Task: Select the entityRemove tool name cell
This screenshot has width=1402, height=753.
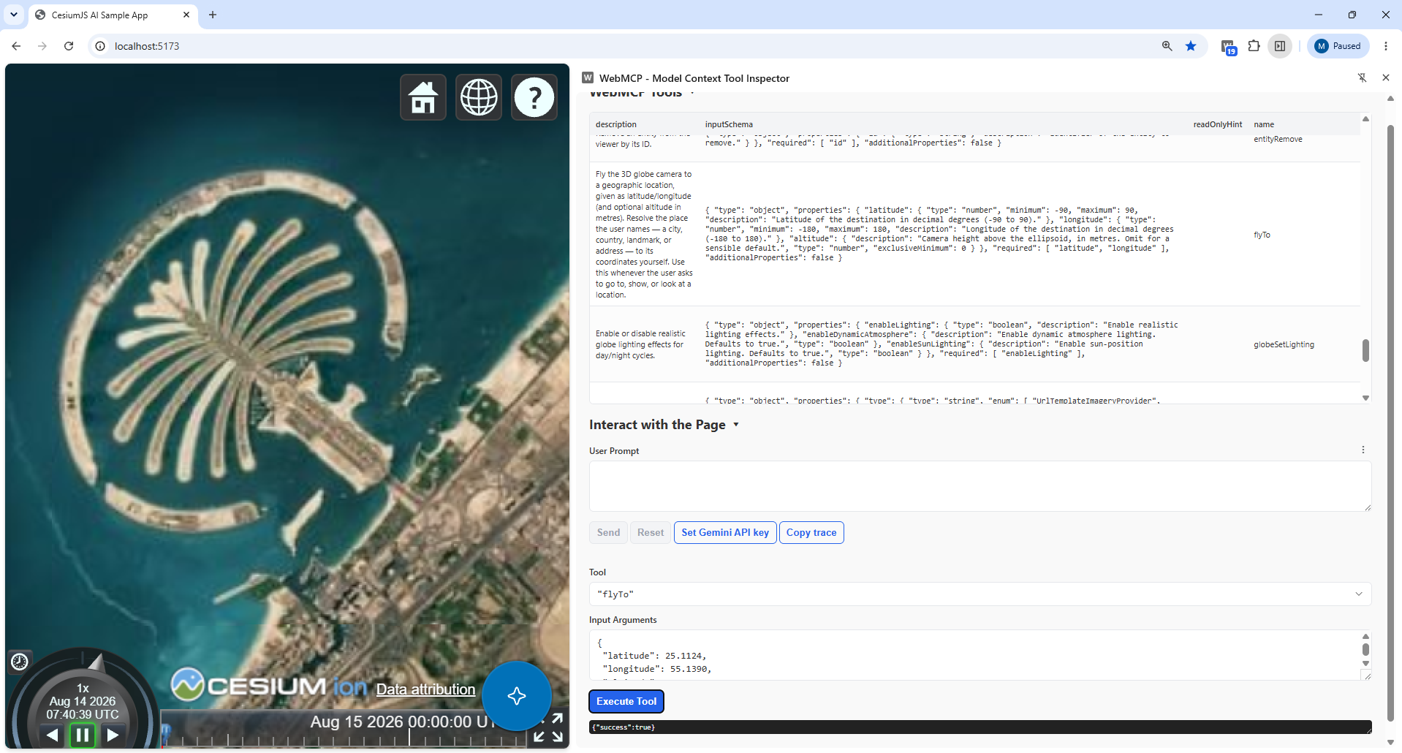Action: (1278, 139)
